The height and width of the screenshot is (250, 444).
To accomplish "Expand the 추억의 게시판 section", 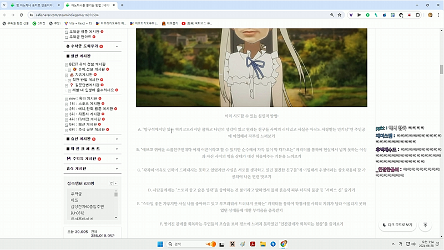I will pyautogui.click(x=117, y=159).
